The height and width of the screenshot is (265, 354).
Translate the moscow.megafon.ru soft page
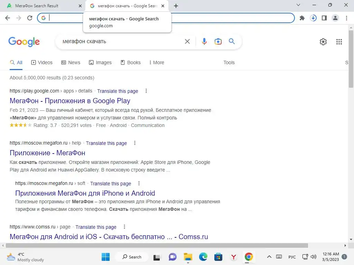[111, 184]
